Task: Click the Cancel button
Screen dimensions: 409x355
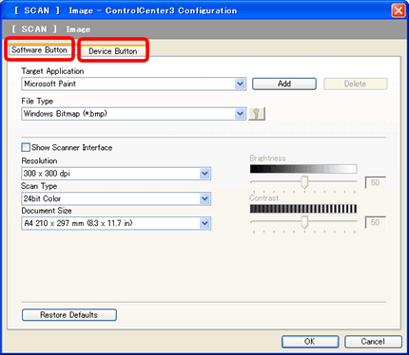Action: coord(373,342)
